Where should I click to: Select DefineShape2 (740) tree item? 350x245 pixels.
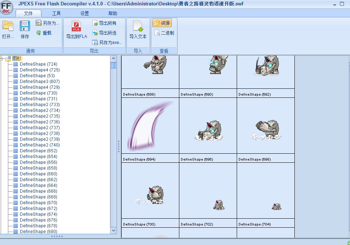pyautogui.click(x=40, y=145)
